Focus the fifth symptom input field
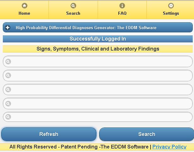Viewport: 194px width, 152px height. (101, 117)
